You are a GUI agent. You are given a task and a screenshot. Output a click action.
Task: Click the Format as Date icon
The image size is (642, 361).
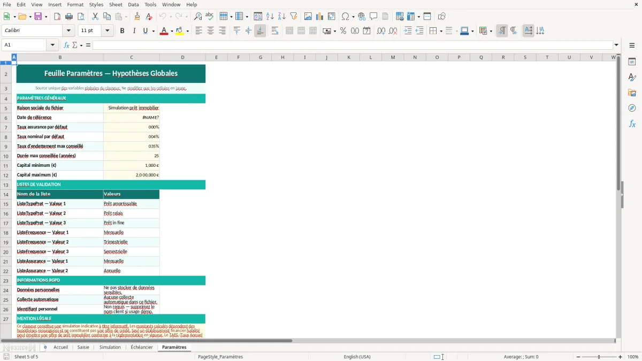click(x=367, y=31)
